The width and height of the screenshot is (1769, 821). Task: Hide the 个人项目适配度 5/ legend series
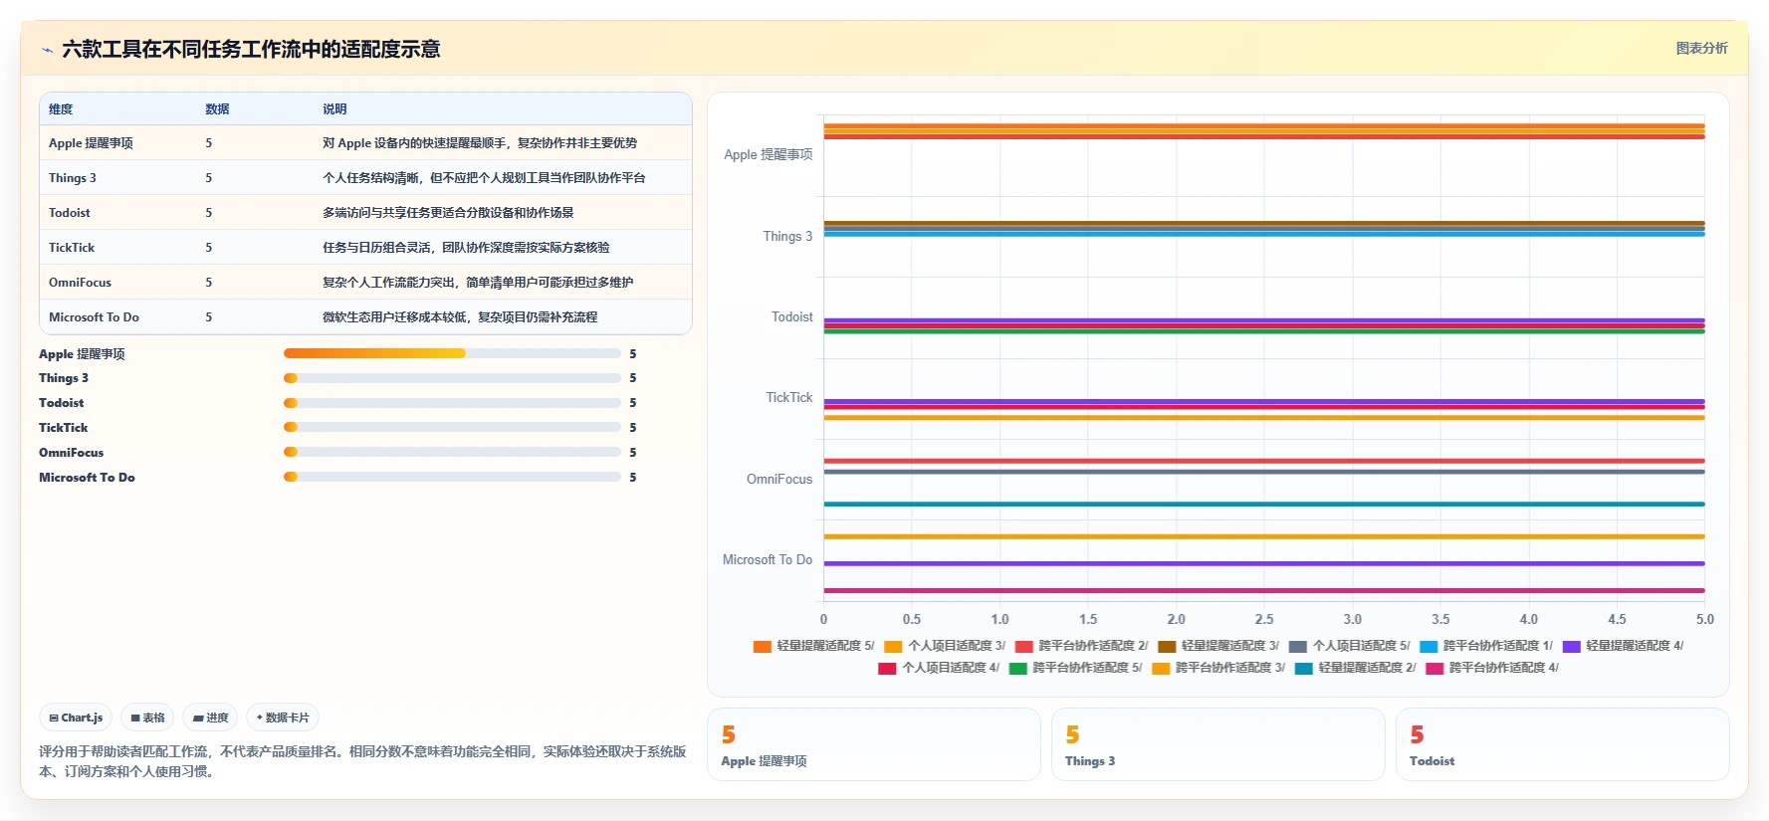point(1349,646)
